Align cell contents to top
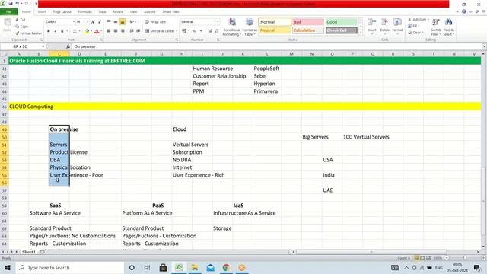Screen dimensions: 487x274 108,22
